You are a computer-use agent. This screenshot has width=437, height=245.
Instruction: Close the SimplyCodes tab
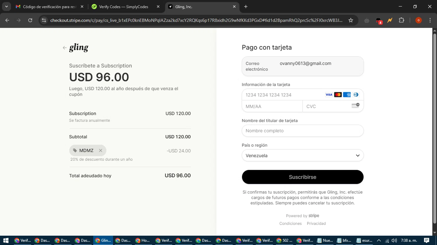[158, 7]
